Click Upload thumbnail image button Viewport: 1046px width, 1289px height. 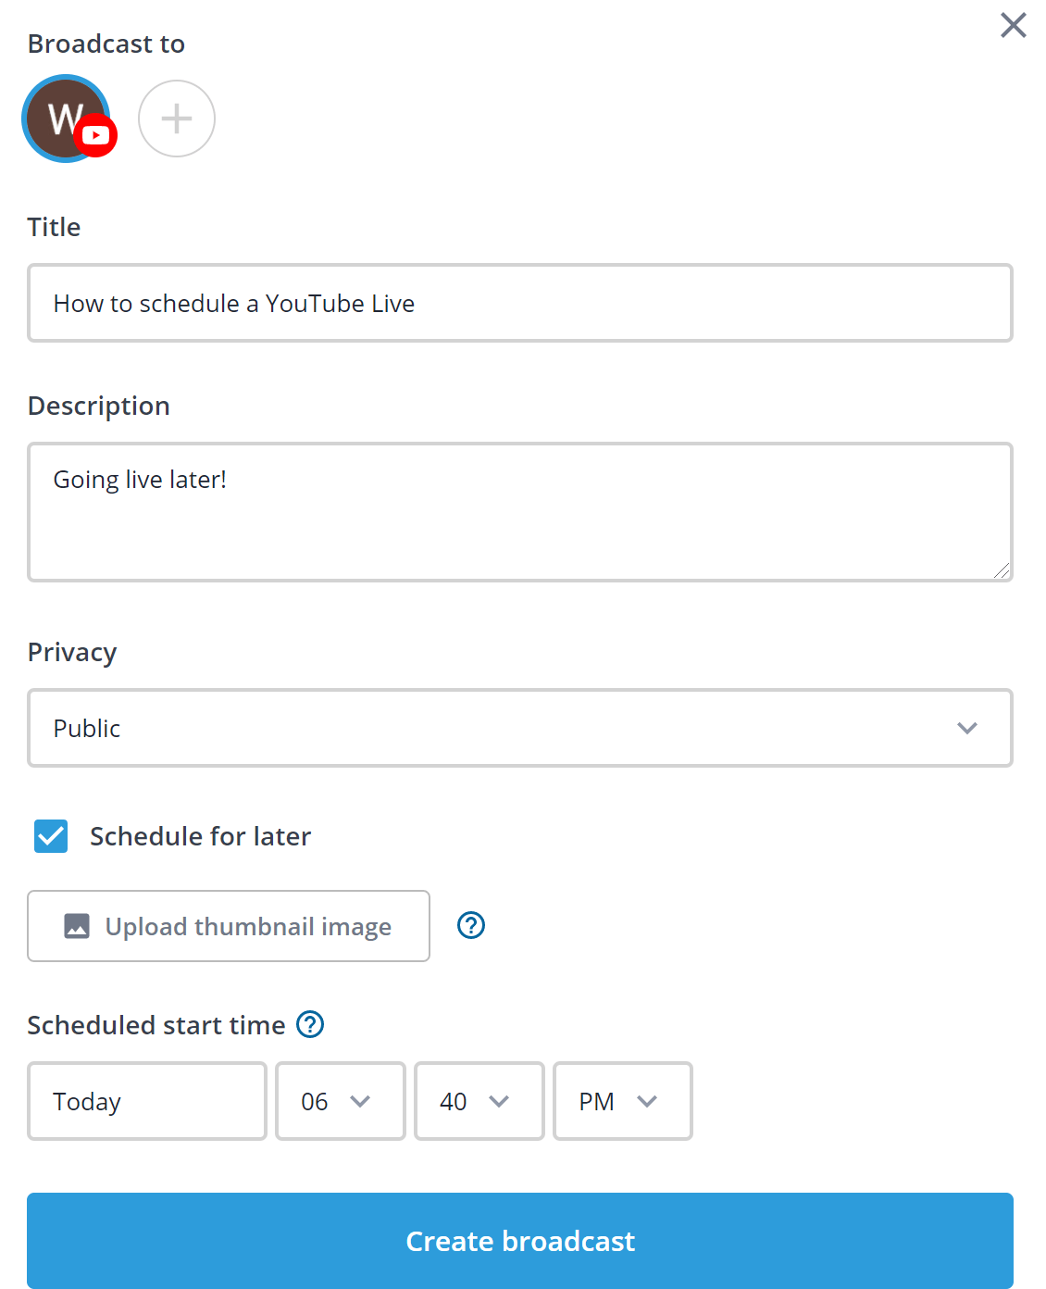[x=229, y=926]
